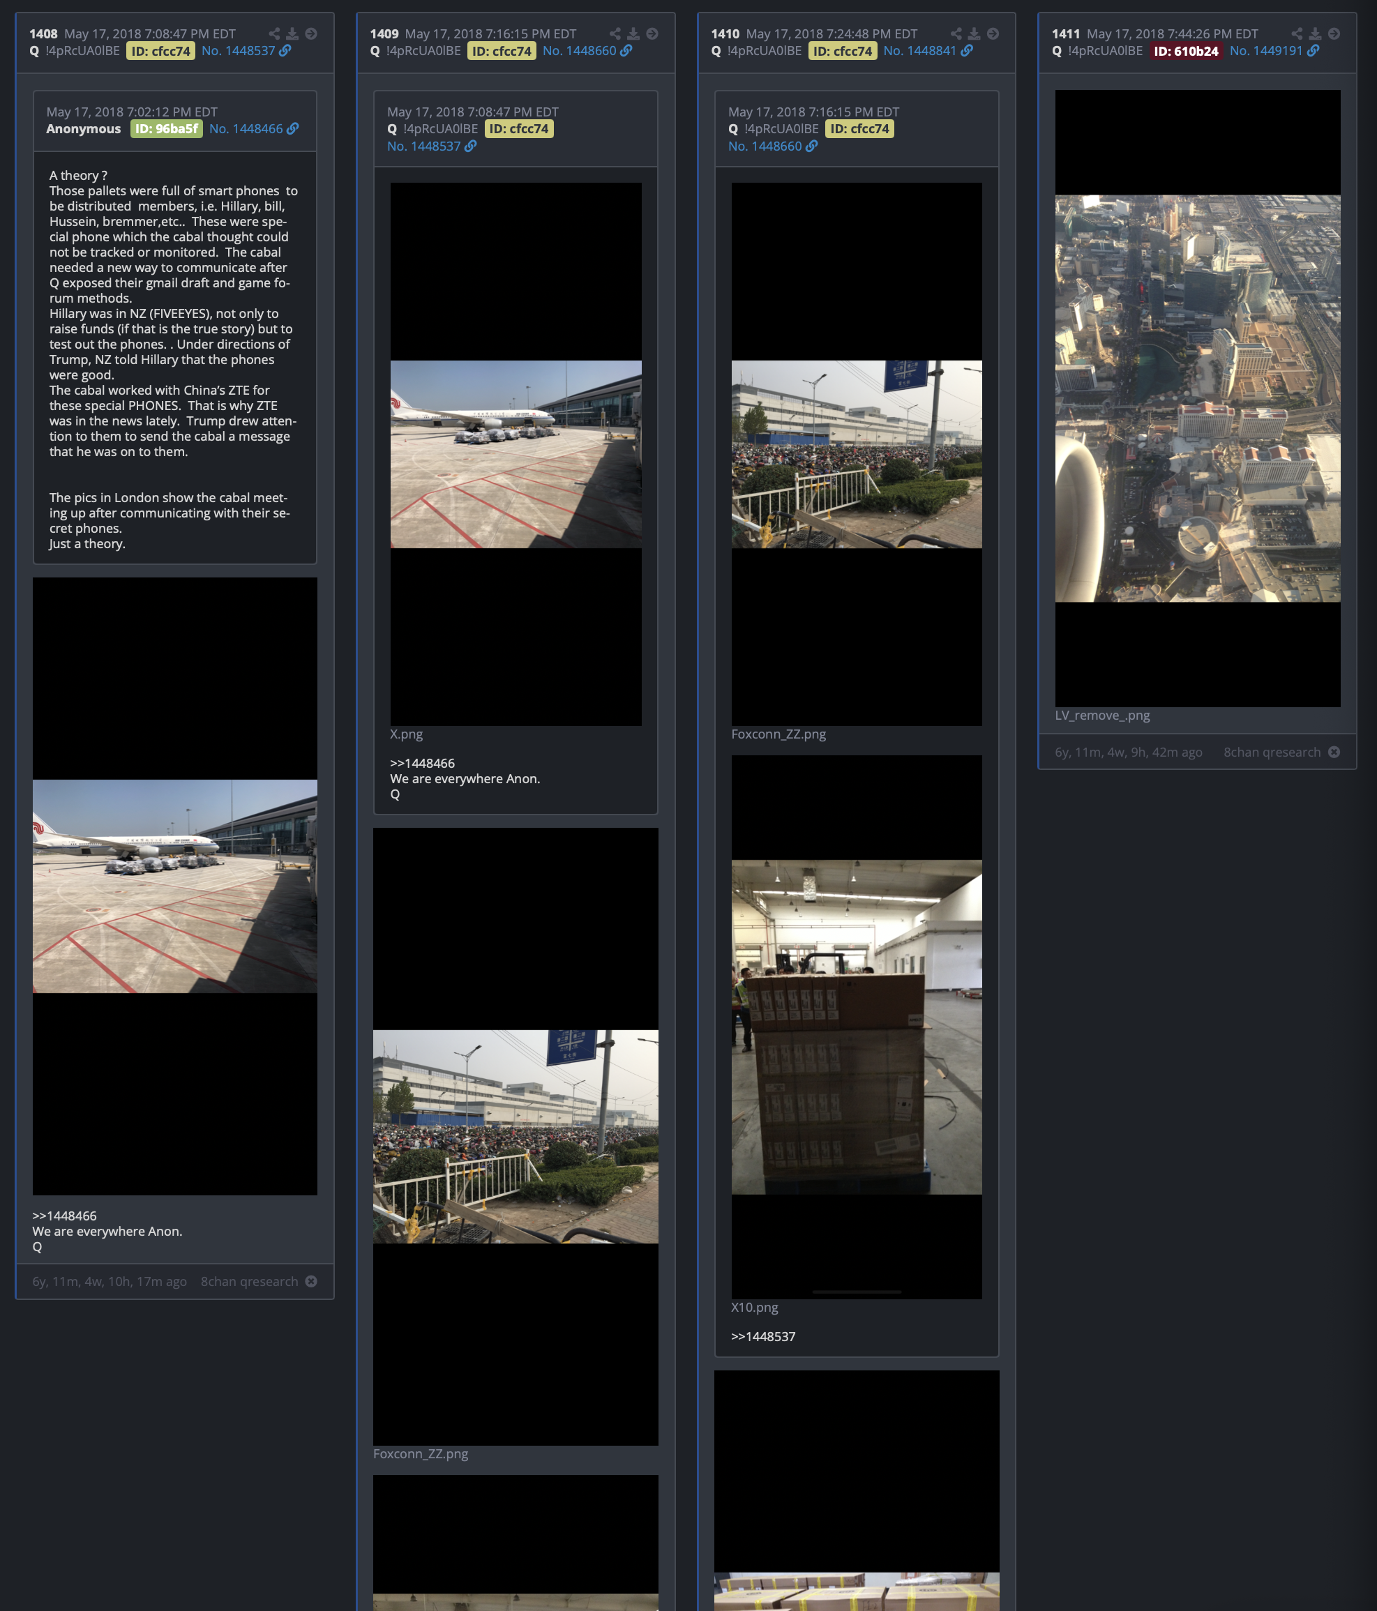Viewport: 1377px width, 1611px height.
Task: Open Foxconn crowd image in post 1409
Action: point(516,1137)
